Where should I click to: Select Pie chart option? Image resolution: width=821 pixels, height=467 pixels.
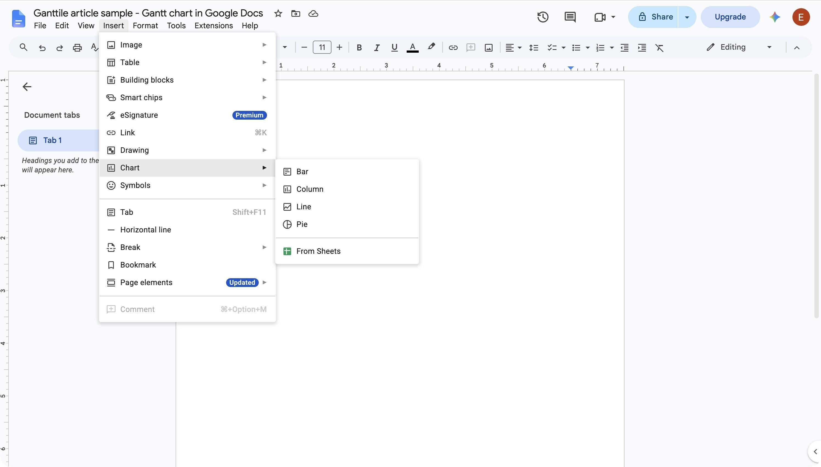[347, 224]
